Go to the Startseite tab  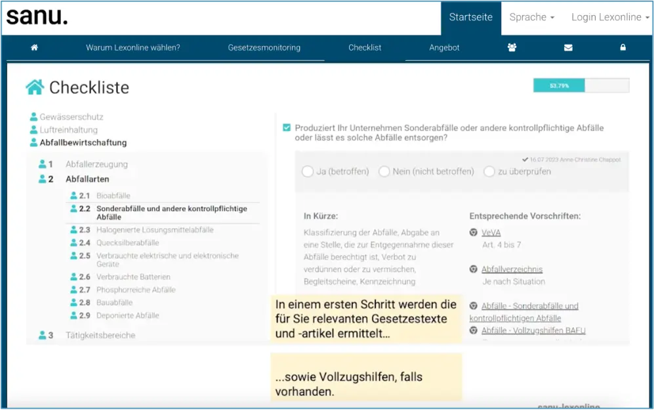(470, 17)
